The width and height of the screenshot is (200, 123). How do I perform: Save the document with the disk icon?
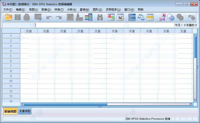18,17
